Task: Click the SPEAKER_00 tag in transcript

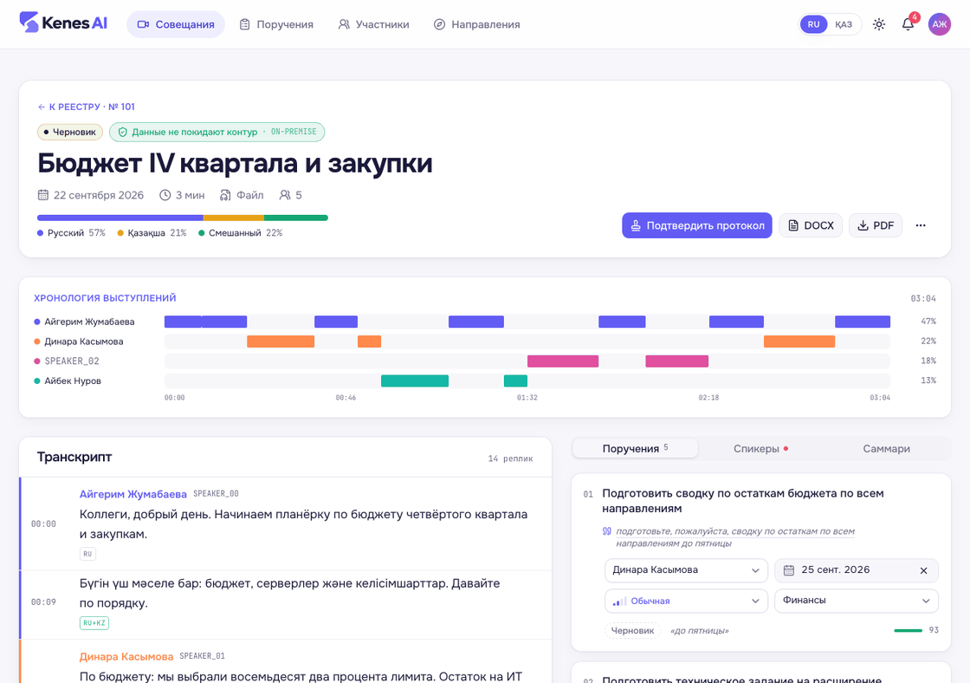Action: tap(216, 493)
